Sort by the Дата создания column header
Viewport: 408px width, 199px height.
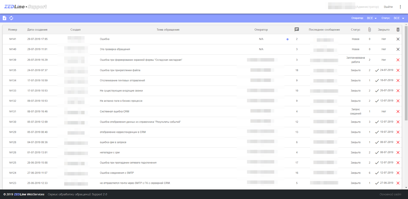[x=37, y=30]
